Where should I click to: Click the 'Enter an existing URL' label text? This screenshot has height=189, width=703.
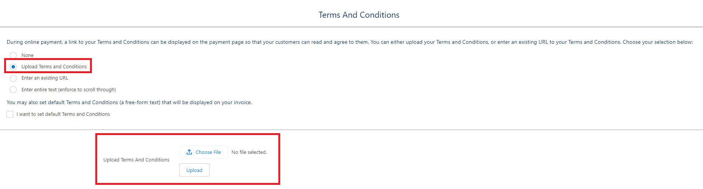click(45, 78)
